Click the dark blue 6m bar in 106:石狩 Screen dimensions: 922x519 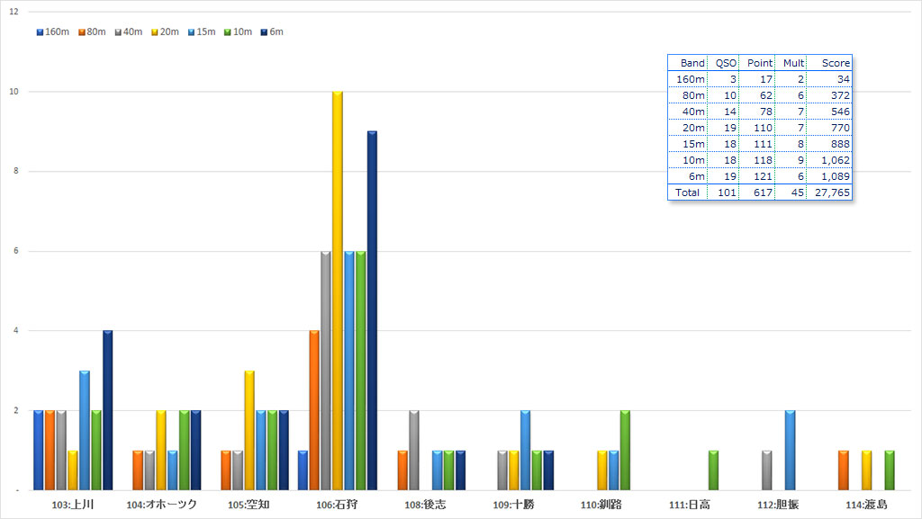tap(372, 309)
